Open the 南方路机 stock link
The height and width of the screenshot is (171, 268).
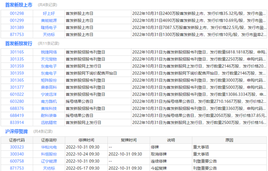pos(49,101)
